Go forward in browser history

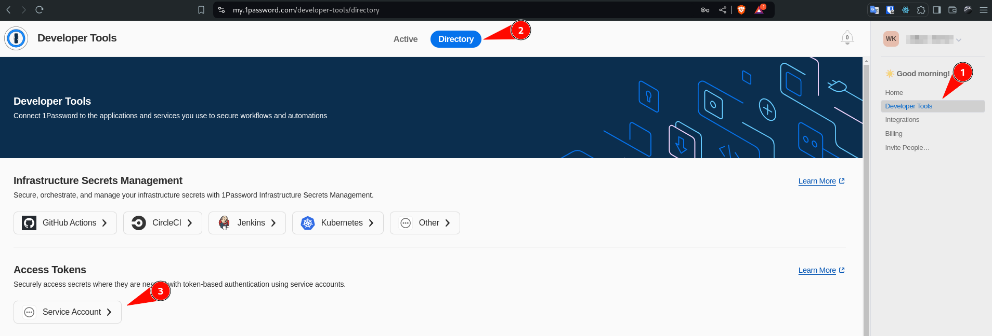23,10
